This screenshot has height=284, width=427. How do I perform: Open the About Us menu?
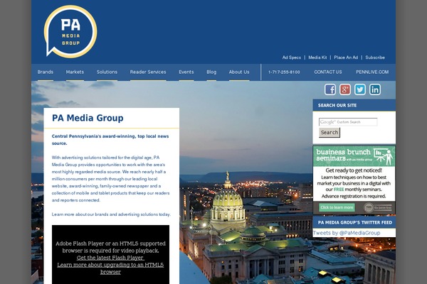tap(239, 72)
